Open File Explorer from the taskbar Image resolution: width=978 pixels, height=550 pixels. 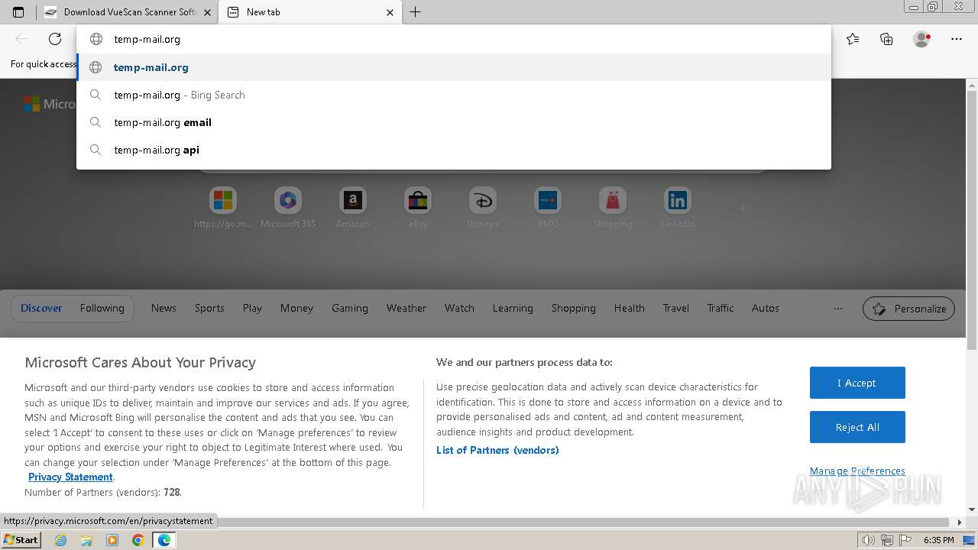[86, 540]
